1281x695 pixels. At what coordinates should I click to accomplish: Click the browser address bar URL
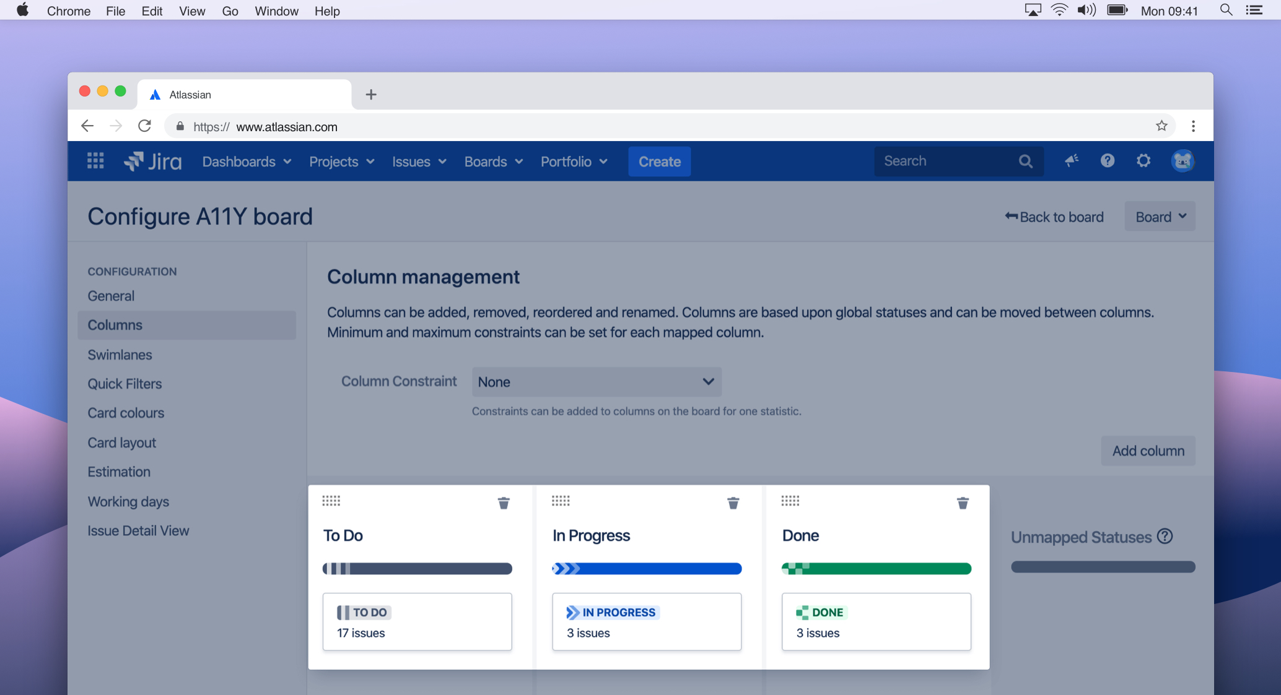(x=265, y=127)
